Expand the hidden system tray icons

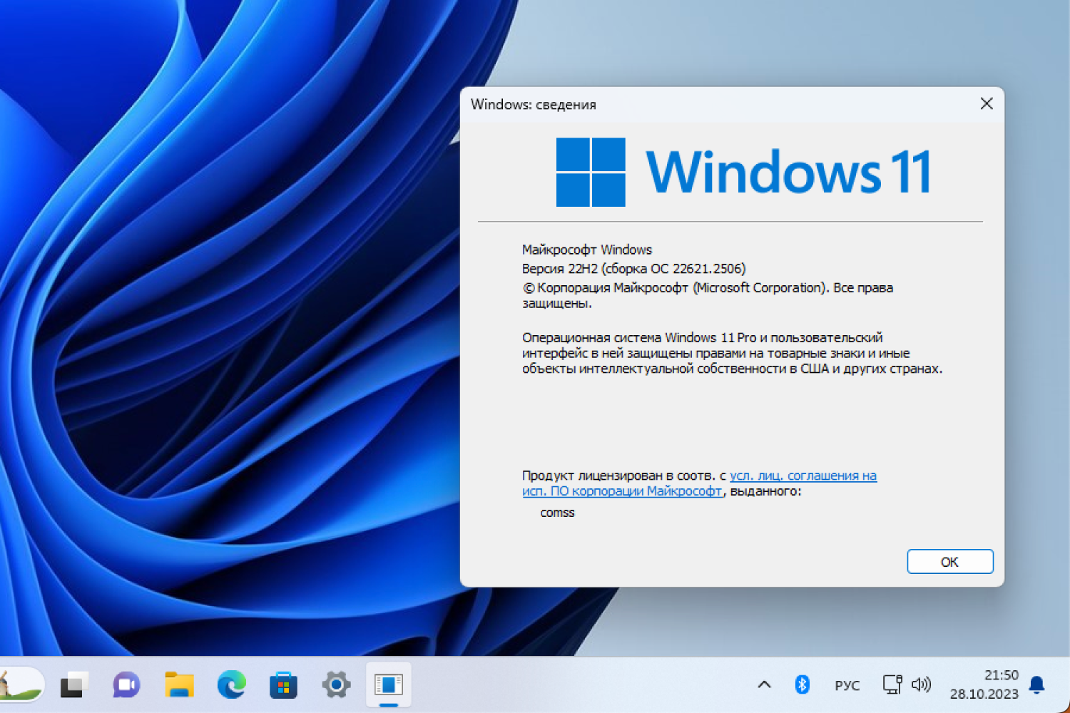coord(763,684)
